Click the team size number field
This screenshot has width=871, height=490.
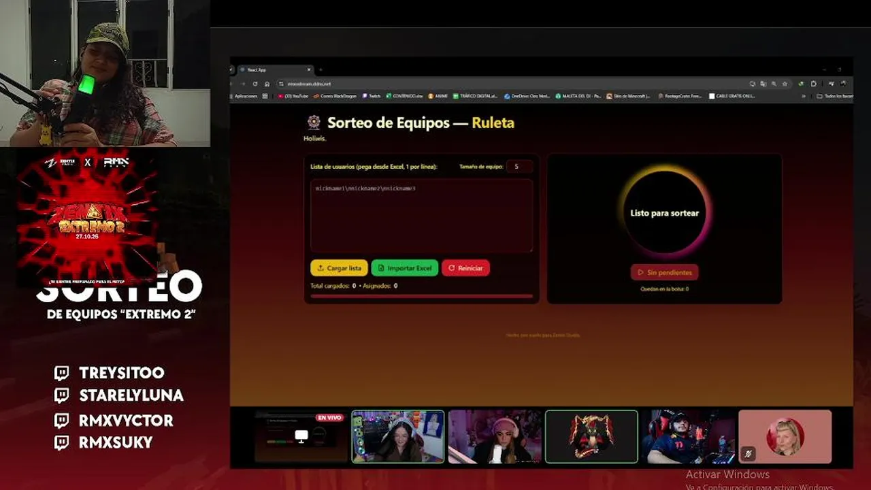tap(519, 167)
